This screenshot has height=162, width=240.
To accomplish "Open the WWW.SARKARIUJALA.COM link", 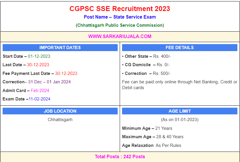I will [x=120, y=37].
